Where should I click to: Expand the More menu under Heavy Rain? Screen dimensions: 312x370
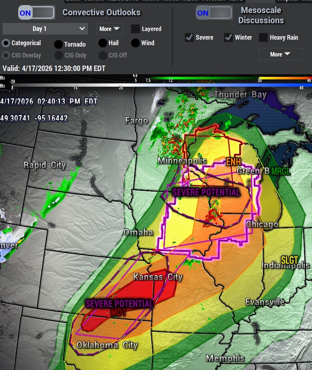280,54
